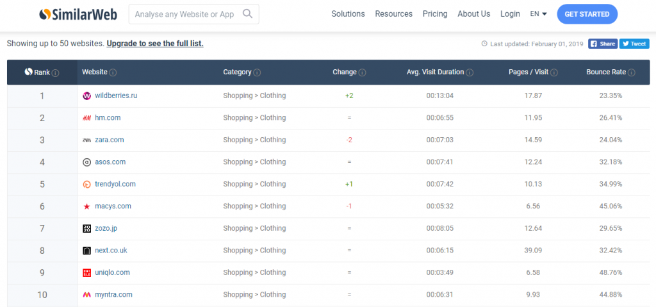Open the wildberries.ru website link
This screenshot has height=307, width=656.
(x=116, y=95)
